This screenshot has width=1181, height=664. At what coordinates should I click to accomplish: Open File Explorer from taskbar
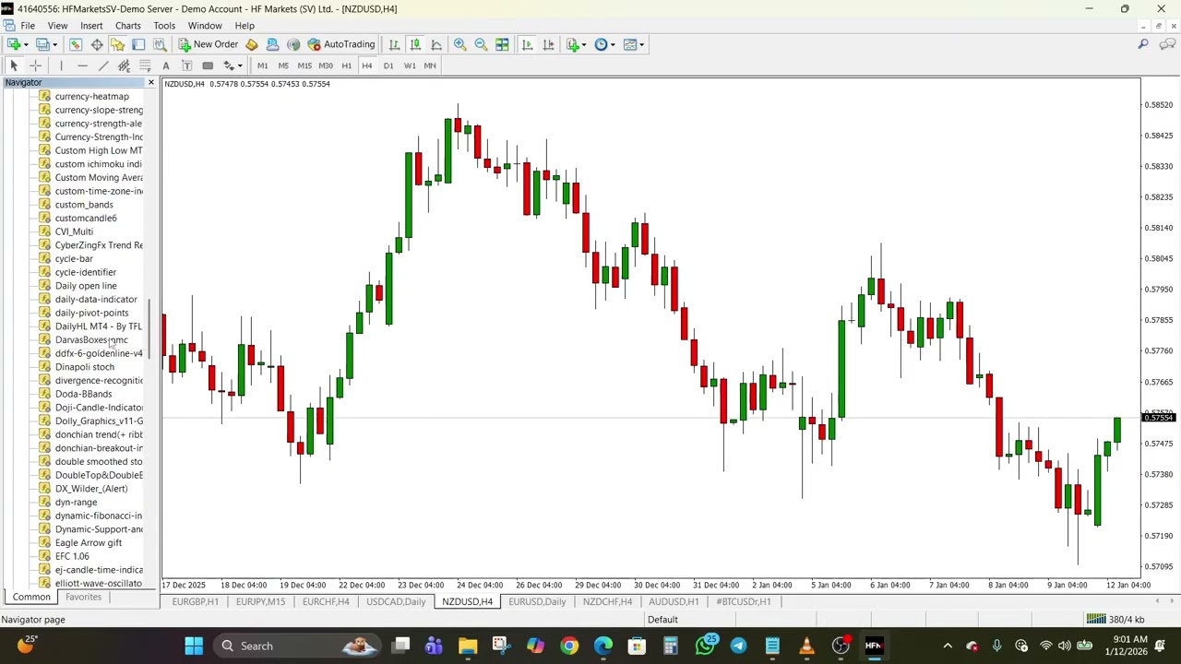(468, 646)
